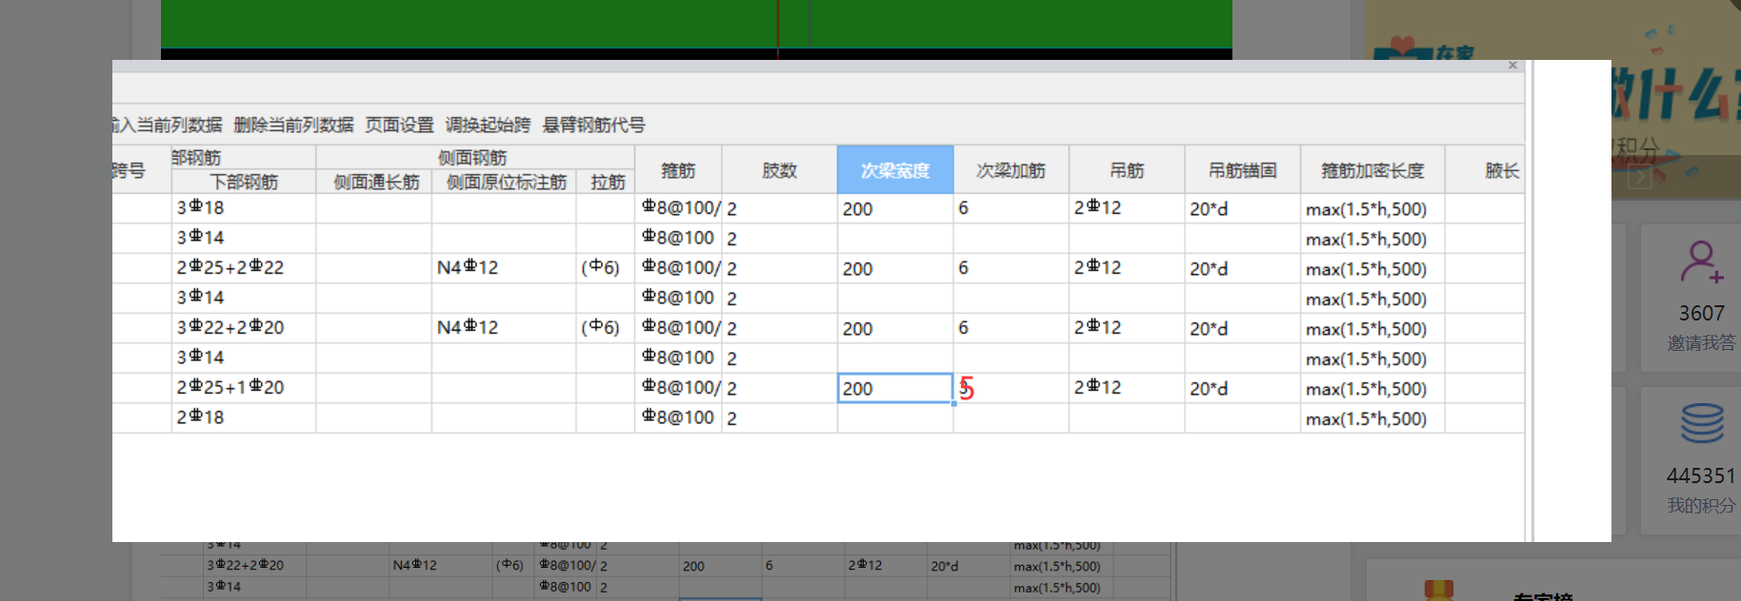Close the enlarged table popup
Image resolution: width=1741 pixels, height=601 pixels.
[x=1512, y=66]
